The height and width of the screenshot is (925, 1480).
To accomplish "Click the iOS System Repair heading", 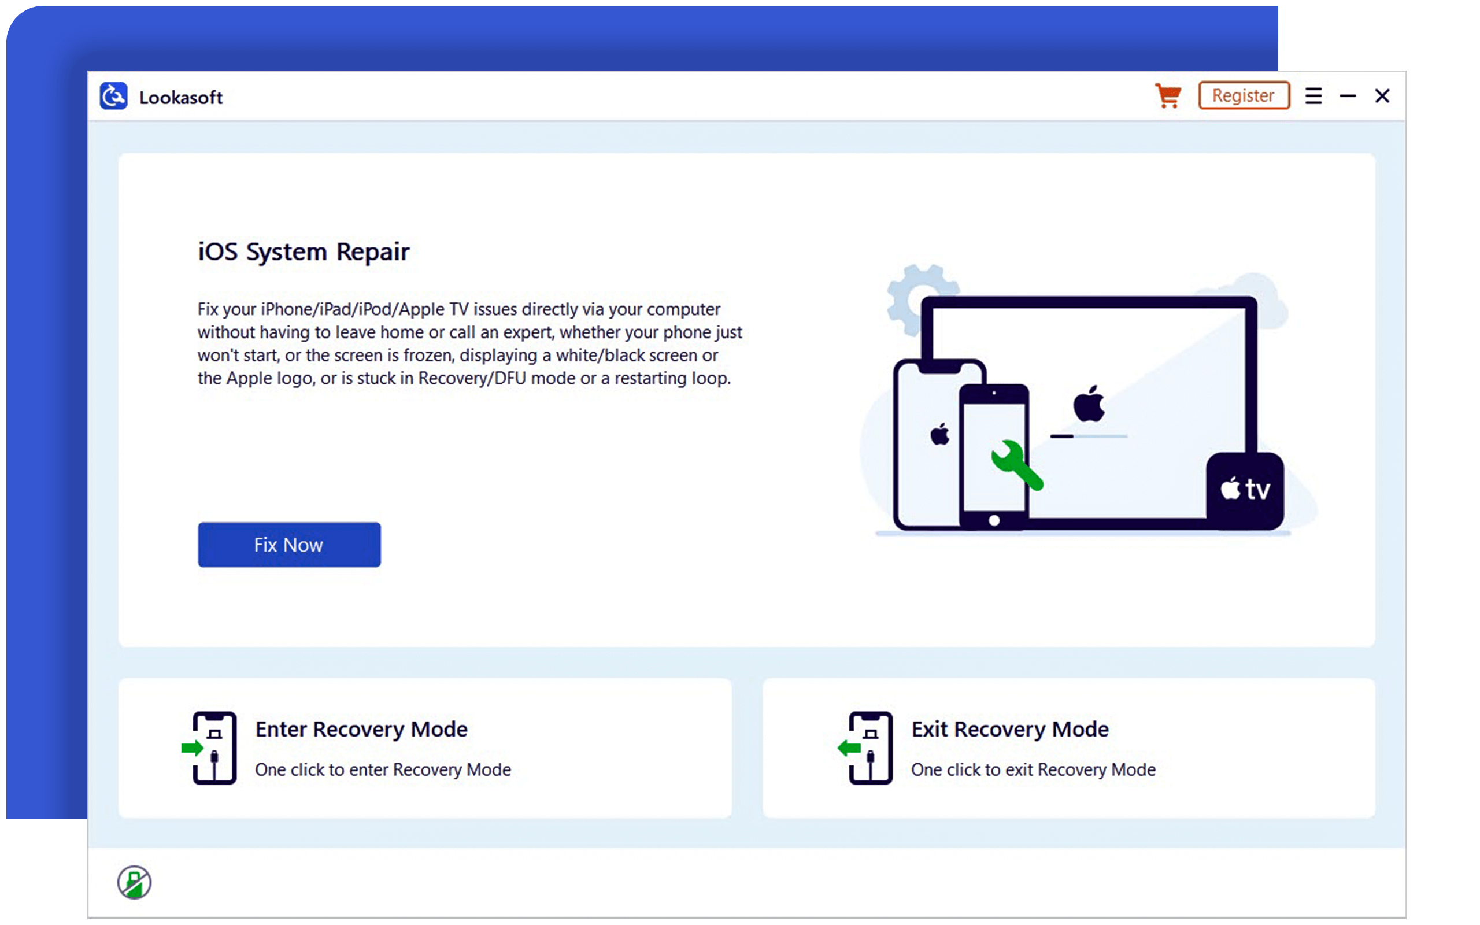I will [x=304, y=251].
